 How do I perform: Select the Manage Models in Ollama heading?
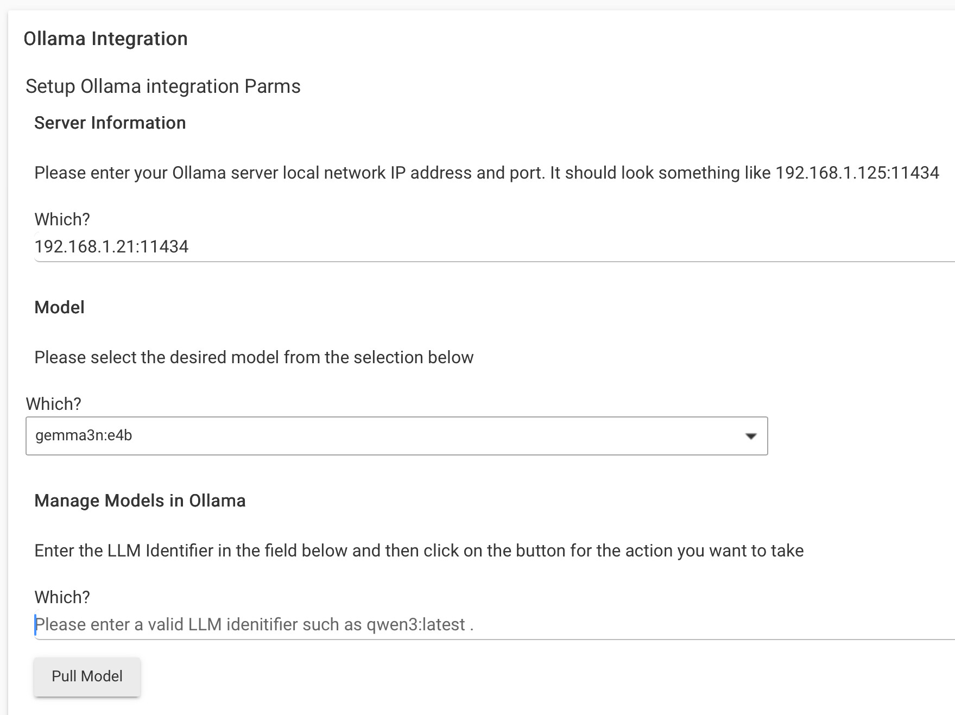tap(140, 501)
